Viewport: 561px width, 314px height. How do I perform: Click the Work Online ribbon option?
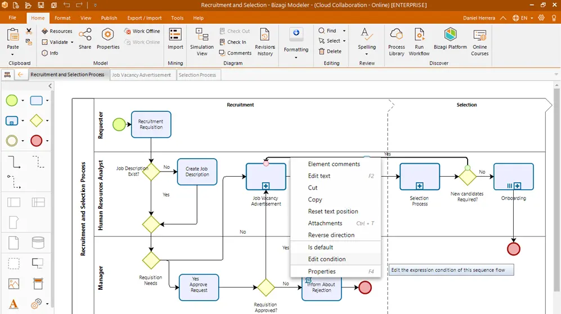click(142, 42)
